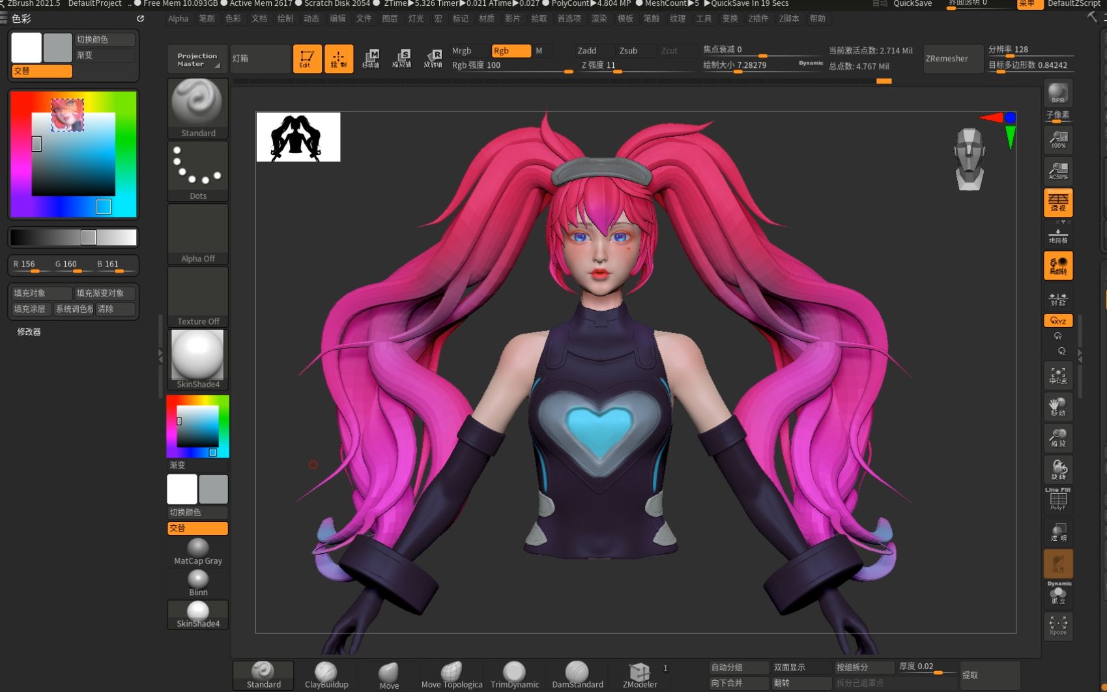Open the 笔刷 (Brush) menu
This screenshot has width=1107, height=692.
(207, 18)
